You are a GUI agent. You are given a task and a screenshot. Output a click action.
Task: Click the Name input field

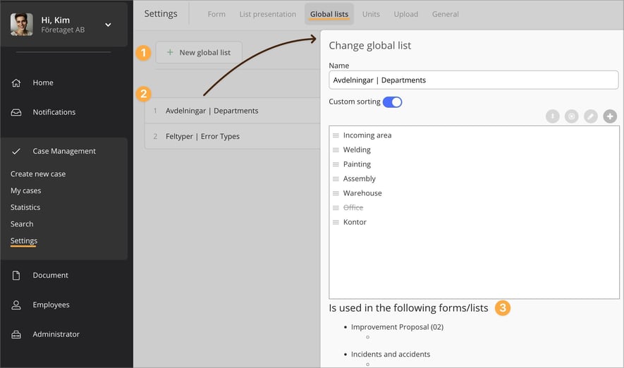(x=473, y=80)
